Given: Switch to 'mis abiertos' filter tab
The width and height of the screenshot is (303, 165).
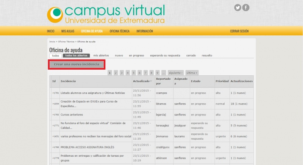Looking at the screenshot, I should (x=101, y=56).
